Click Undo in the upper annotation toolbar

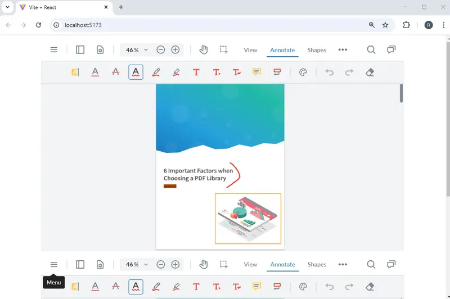pos(330,73)
